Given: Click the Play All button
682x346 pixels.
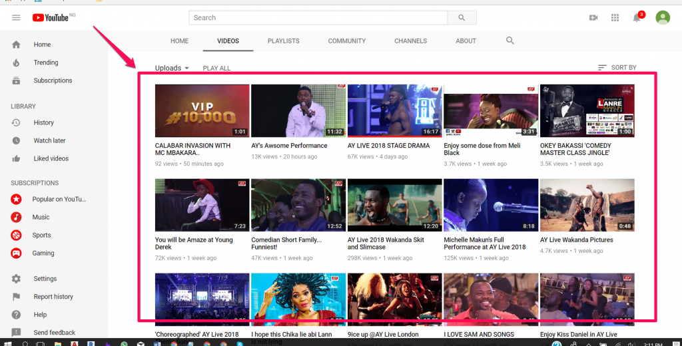Looking at the screenshot, I should tap(216, 68).
